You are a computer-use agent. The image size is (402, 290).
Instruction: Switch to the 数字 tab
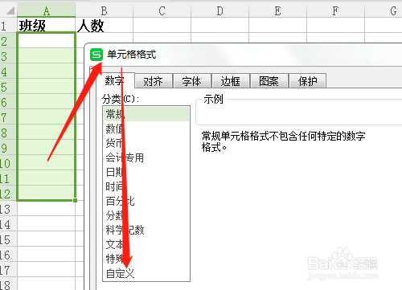click(114, 80)
